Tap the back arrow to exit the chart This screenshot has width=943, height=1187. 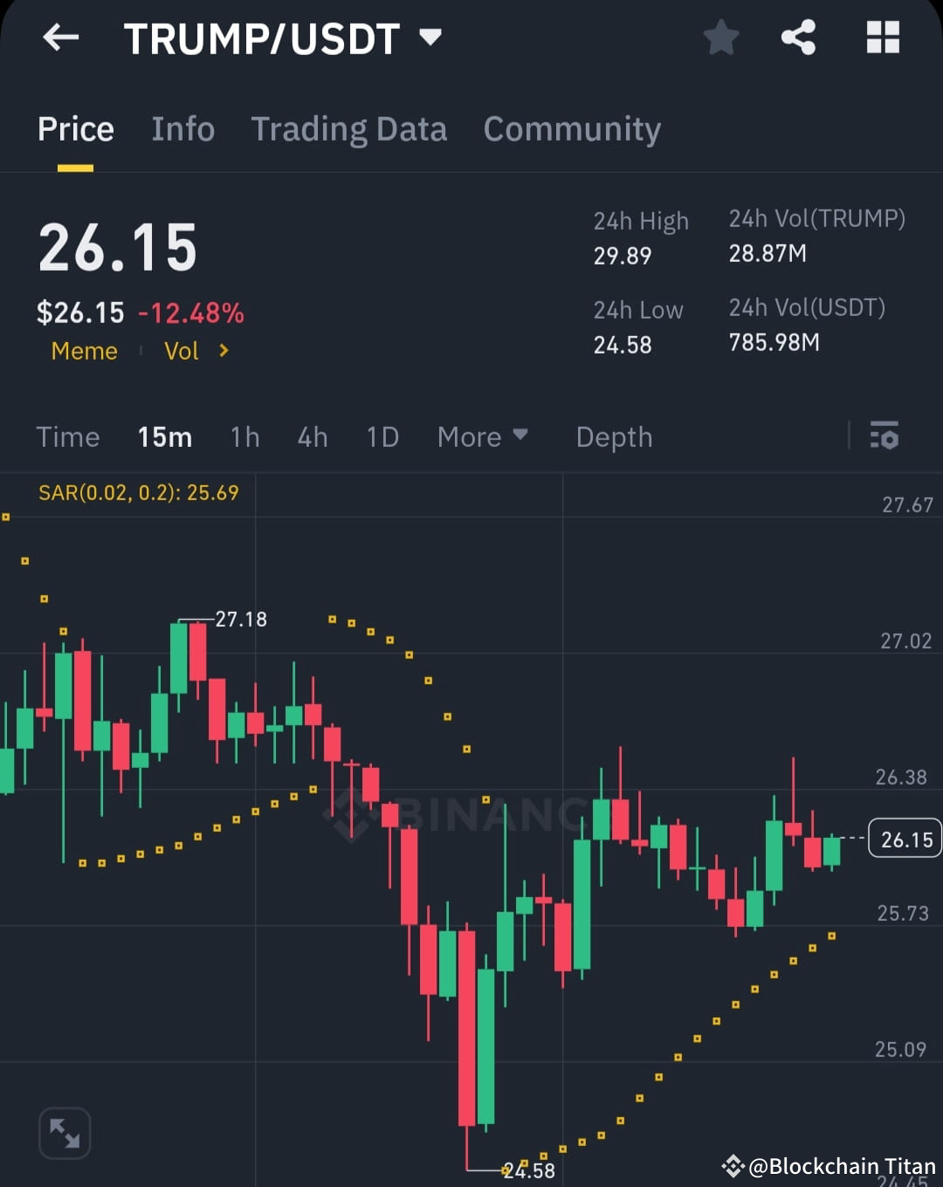[x=60, y=38]
